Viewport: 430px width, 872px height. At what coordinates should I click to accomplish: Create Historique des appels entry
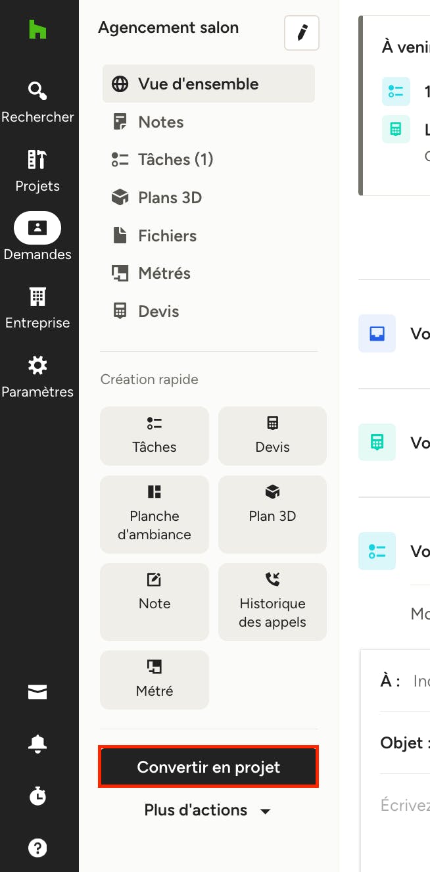coord(272,602)
